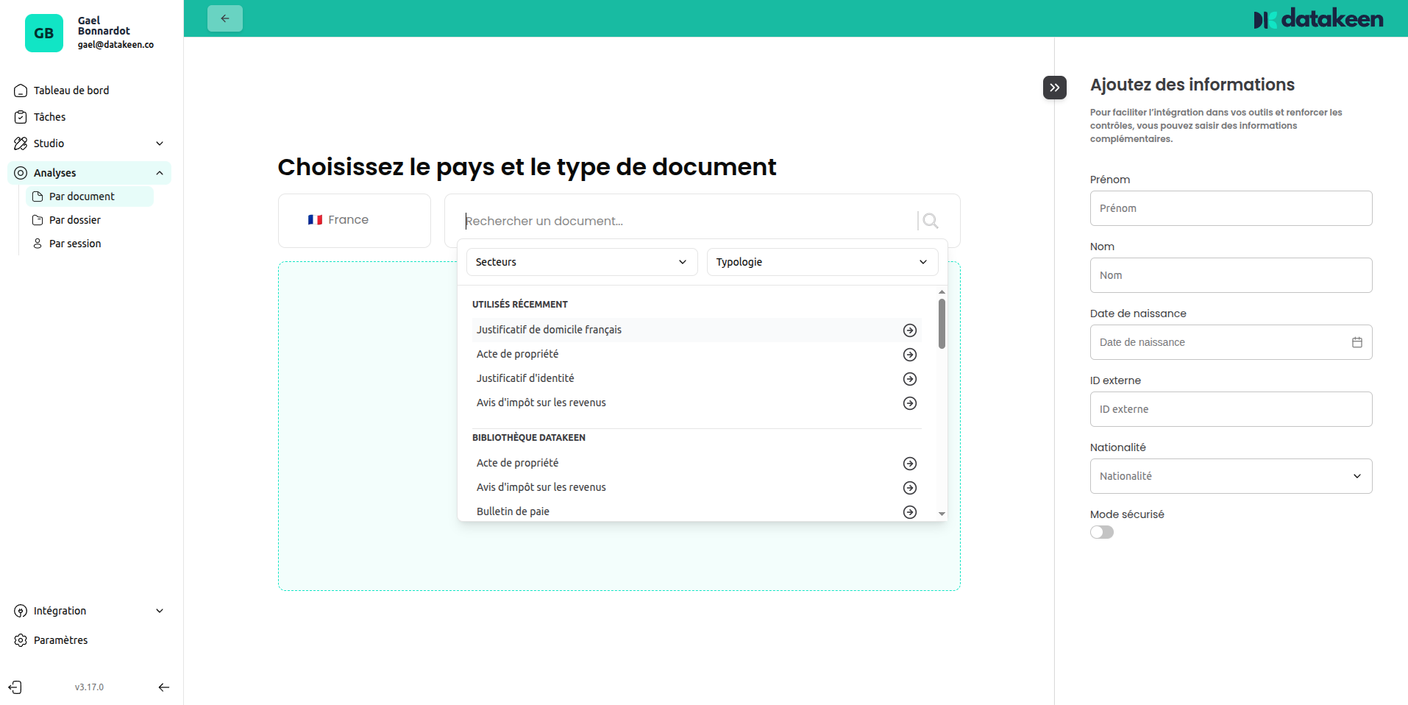The height and width of the screenshot is (705, 1408).
Task: Click inside the Prénom input field
Action: pos(1230,208)
